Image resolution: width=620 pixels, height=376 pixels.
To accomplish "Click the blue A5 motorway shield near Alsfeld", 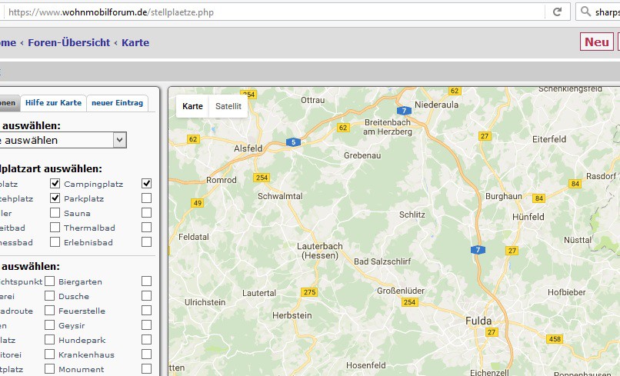I will tap(293, 142).
